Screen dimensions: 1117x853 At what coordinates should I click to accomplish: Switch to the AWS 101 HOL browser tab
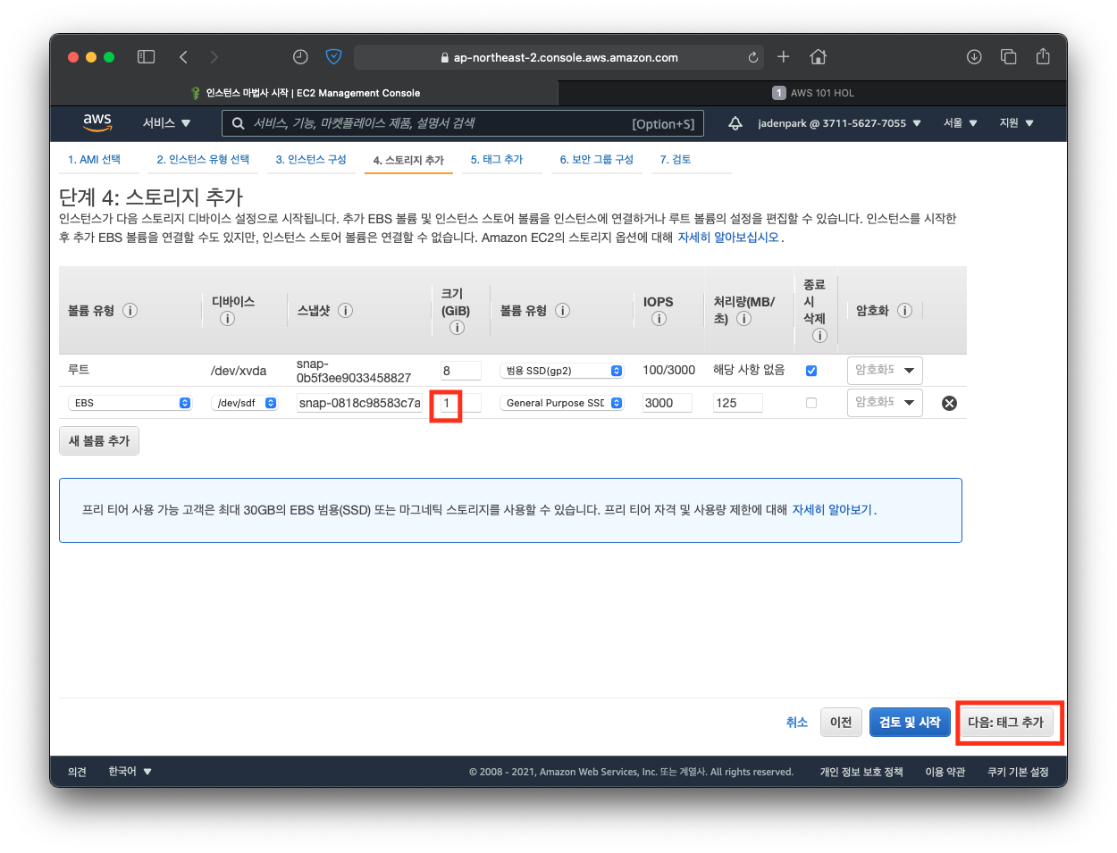(x=813, y=93)
